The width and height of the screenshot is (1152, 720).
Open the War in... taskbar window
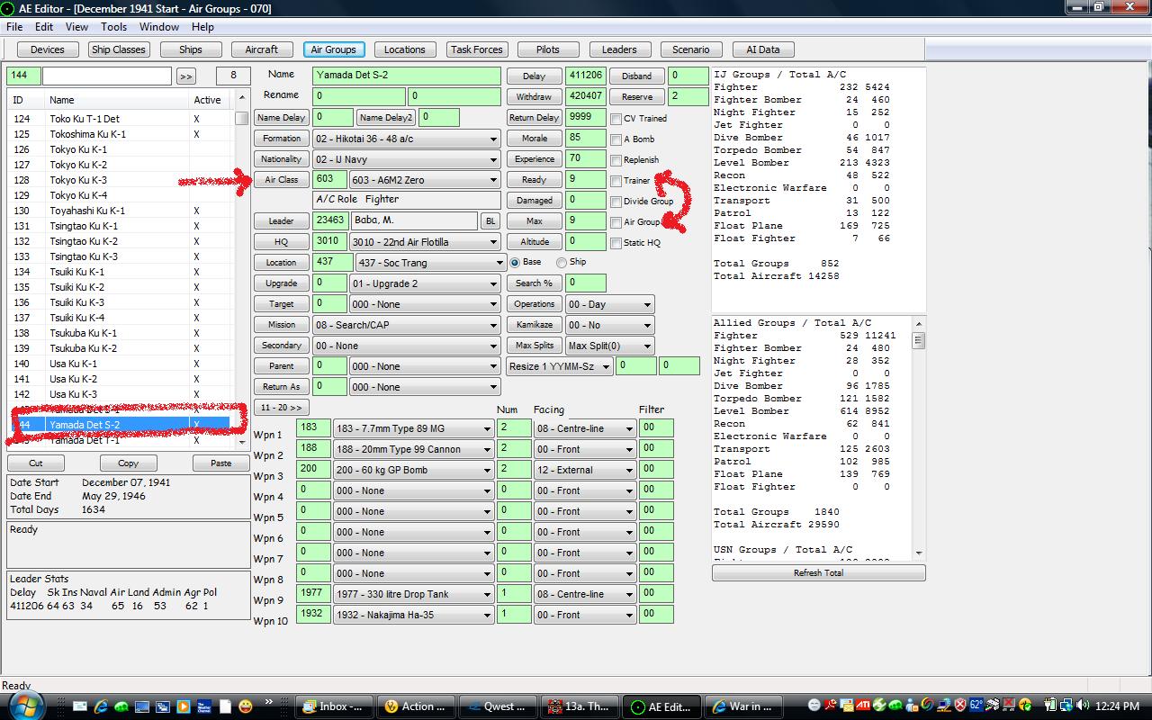pyautogui.click(x=743, y=706)
